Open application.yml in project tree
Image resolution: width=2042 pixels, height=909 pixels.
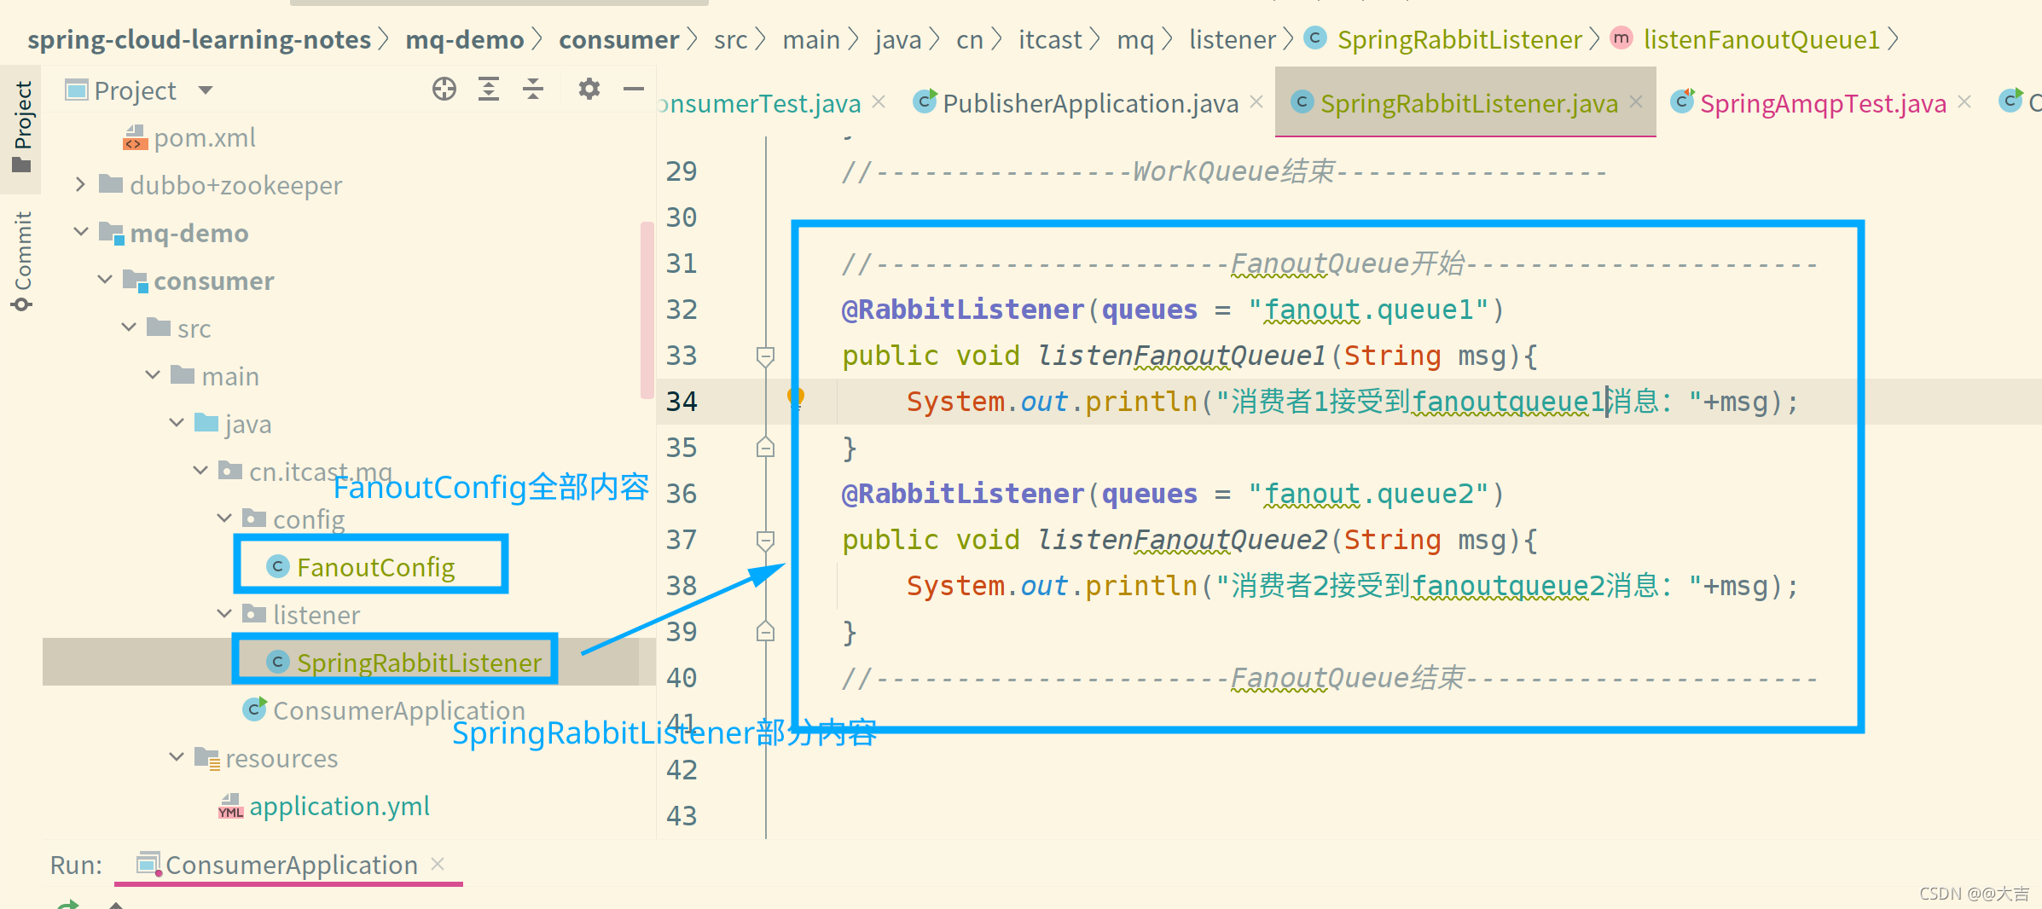339,806
